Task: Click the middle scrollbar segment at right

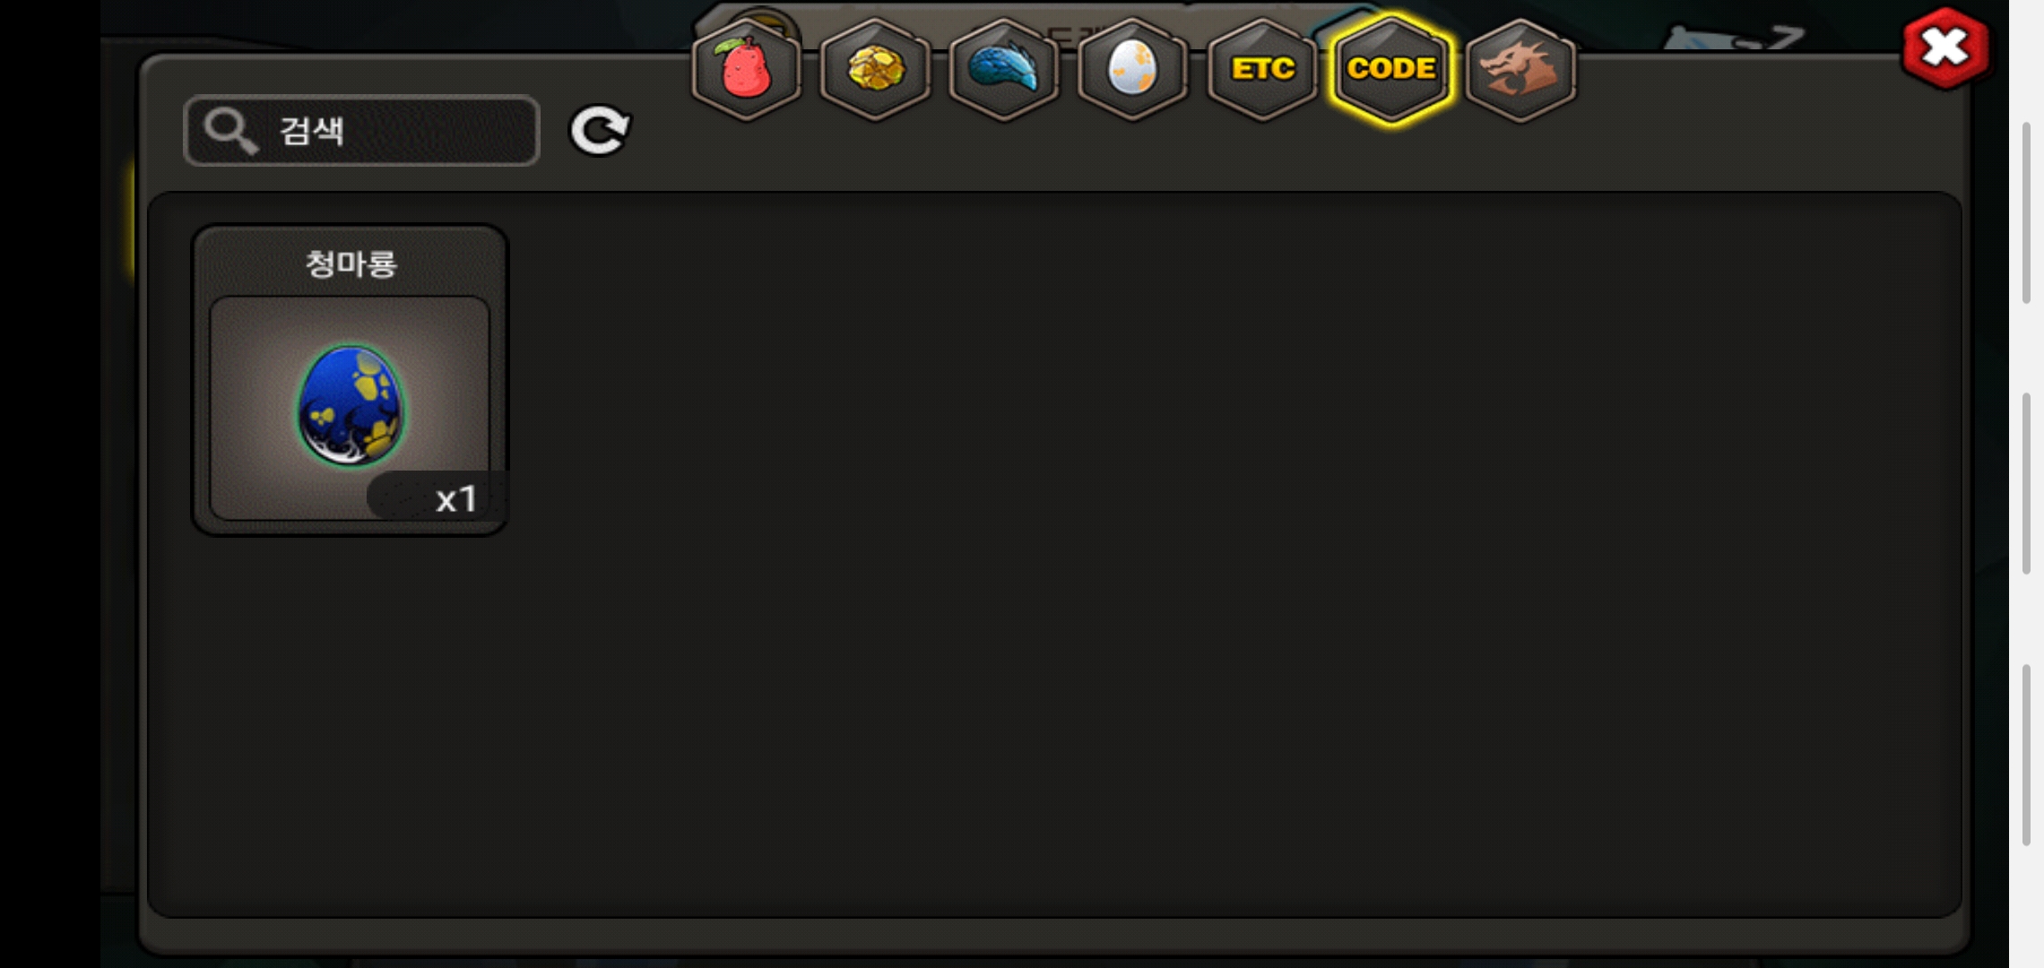Action: (2026, 484)
